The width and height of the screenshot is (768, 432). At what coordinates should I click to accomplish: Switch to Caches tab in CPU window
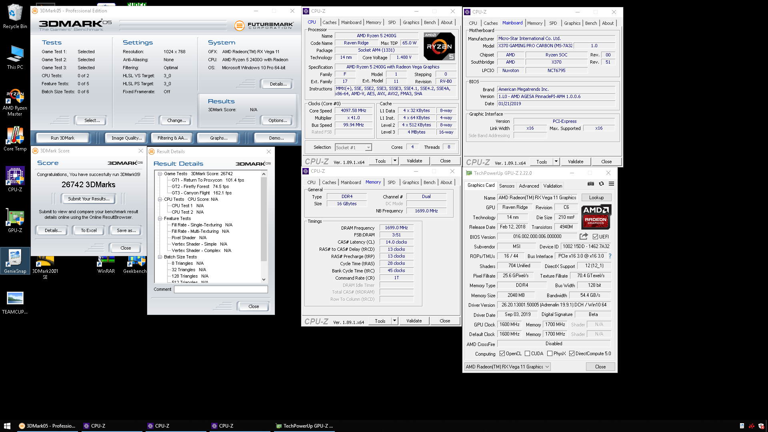tap(329, 22)
